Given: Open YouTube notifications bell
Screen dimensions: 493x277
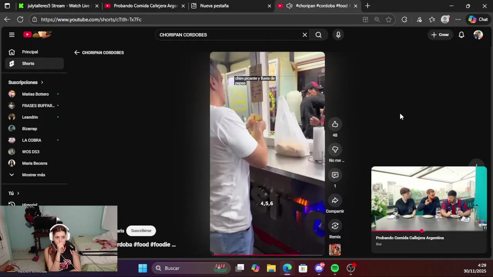Looking at the screenshot, I should coord(461,35).
